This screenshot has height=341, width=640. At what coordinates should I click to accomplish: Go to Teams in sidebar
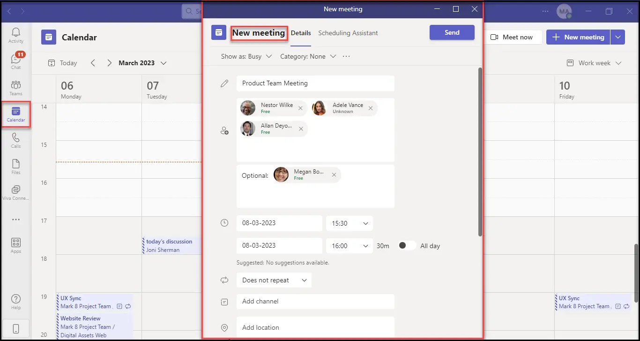click(16, 88)
